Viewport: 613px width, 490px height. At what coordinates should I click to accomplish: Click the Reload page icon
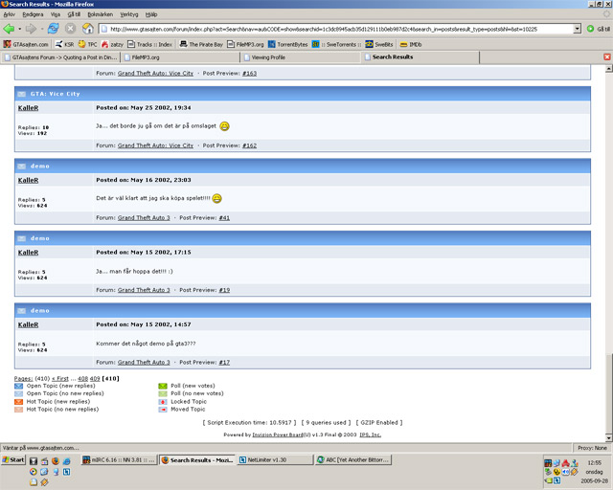tap(54, 29)
